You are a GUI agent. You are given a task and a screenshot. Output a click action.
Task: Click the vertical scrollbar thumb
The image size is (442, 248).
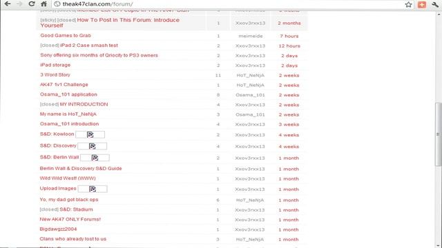(x=439, y=134)
